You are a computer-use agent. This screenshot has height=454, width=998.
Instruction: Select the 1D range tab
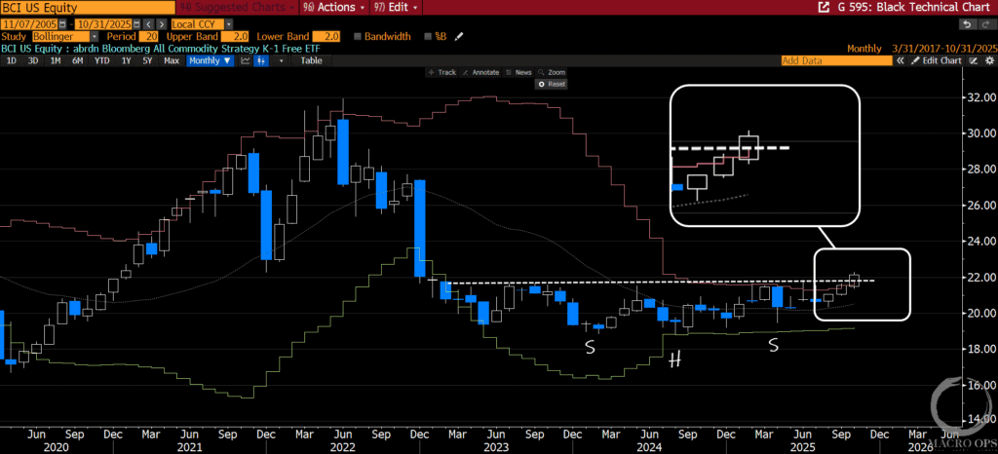[x=12, y=60]
